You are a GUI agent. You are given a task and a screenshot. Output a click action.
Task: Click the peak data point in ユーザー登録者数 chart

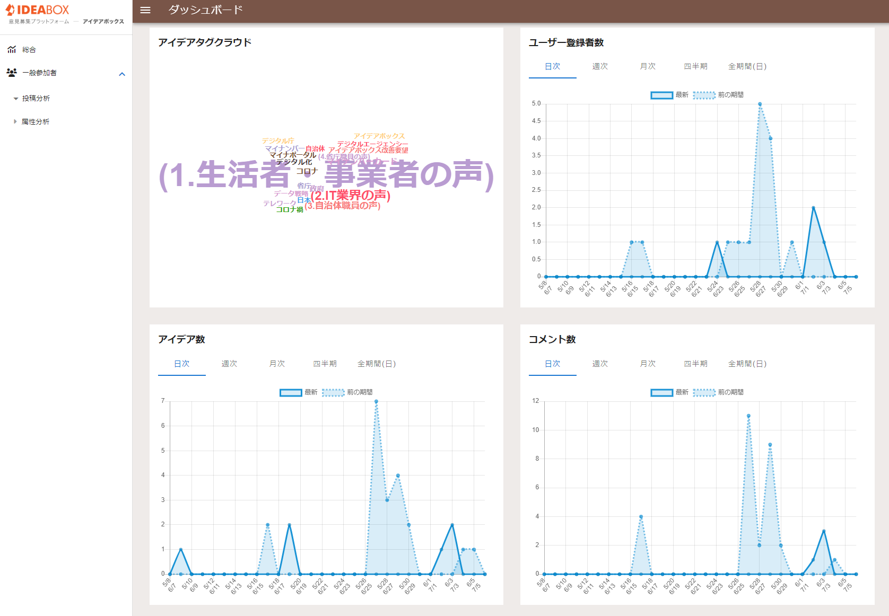tap(760, 104)
